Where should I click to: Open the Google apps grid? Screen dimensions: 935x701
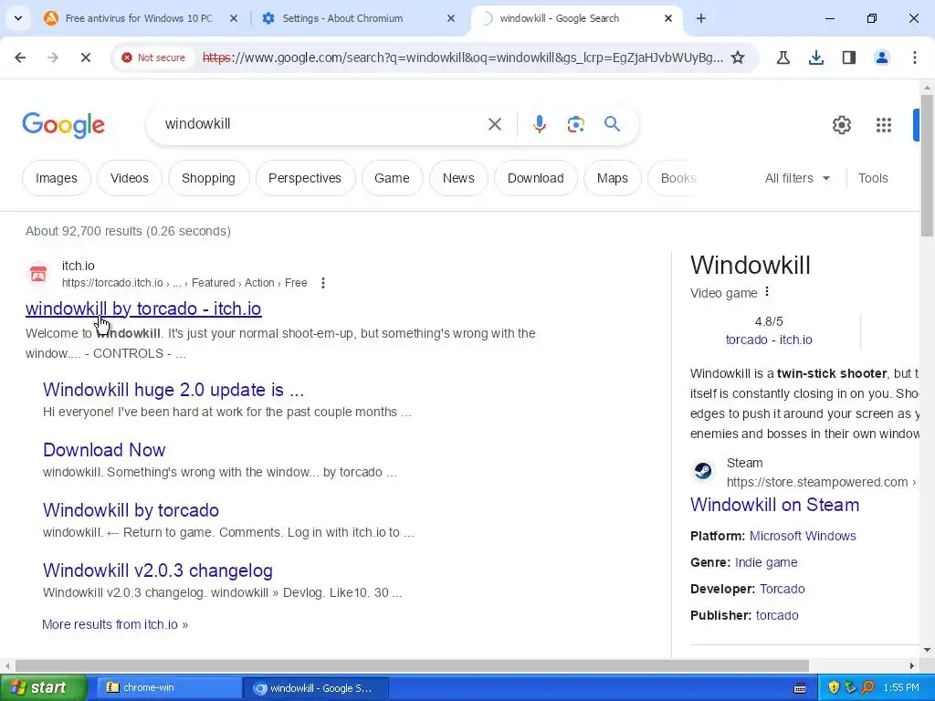tap(883, 124)
